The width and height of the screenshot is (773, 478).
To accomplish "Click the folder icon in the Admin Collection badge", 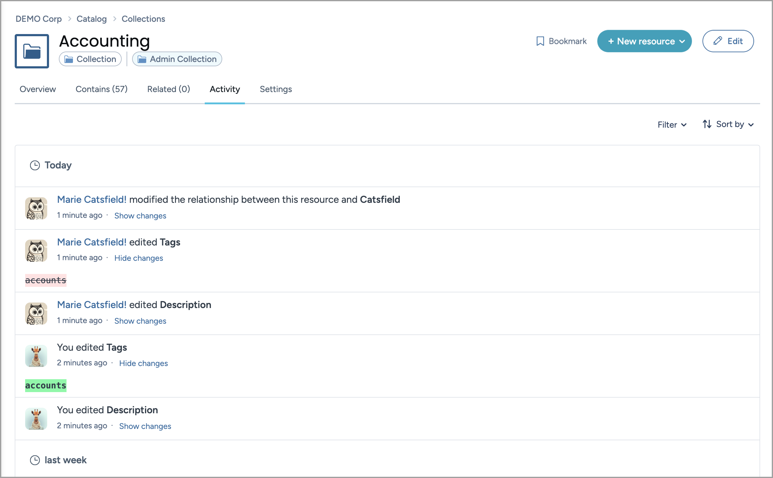I will pos(141,59).
